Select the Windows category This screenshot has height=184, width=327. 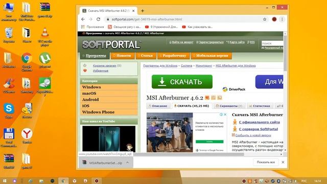coord(109,87)
